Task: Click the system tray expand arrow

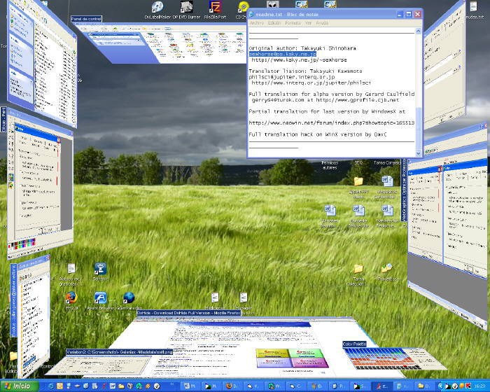Action: 440,386
